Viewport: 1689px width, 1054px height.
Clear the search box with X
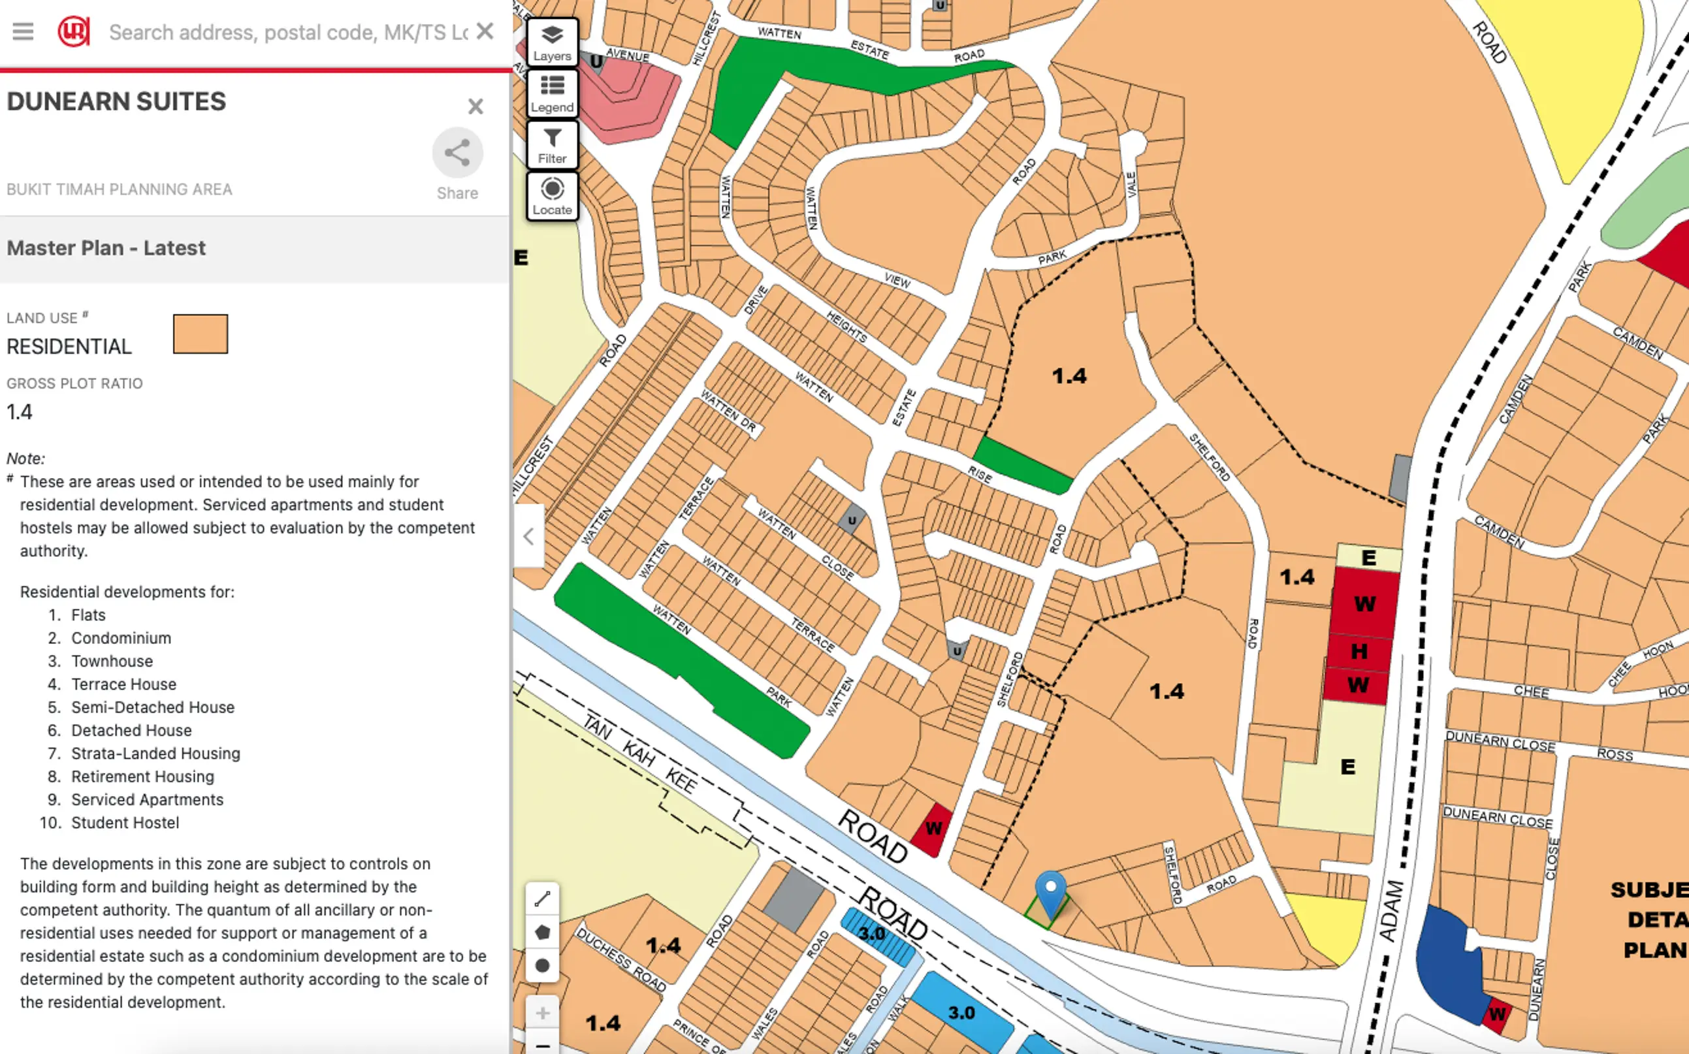(x=485, y=31)
